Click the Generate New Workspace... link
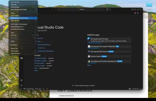 coord(46,51)
